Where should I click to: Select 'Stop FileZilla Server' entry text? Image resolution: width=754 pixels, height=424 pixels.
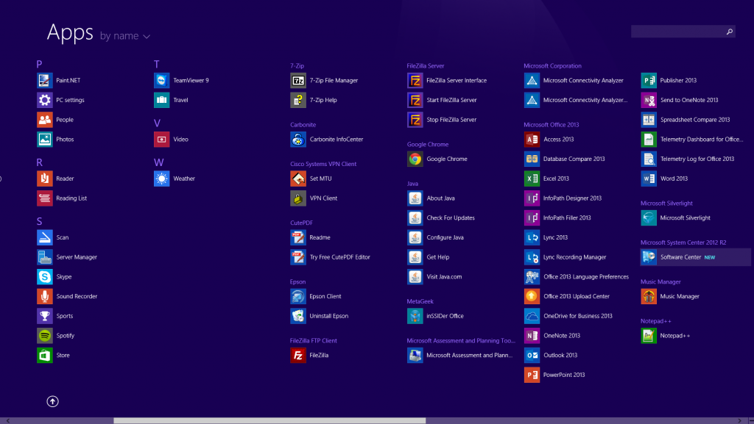click(451, 120)
